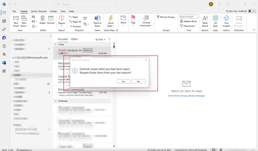Switch to Normal view in status bar

214,150
